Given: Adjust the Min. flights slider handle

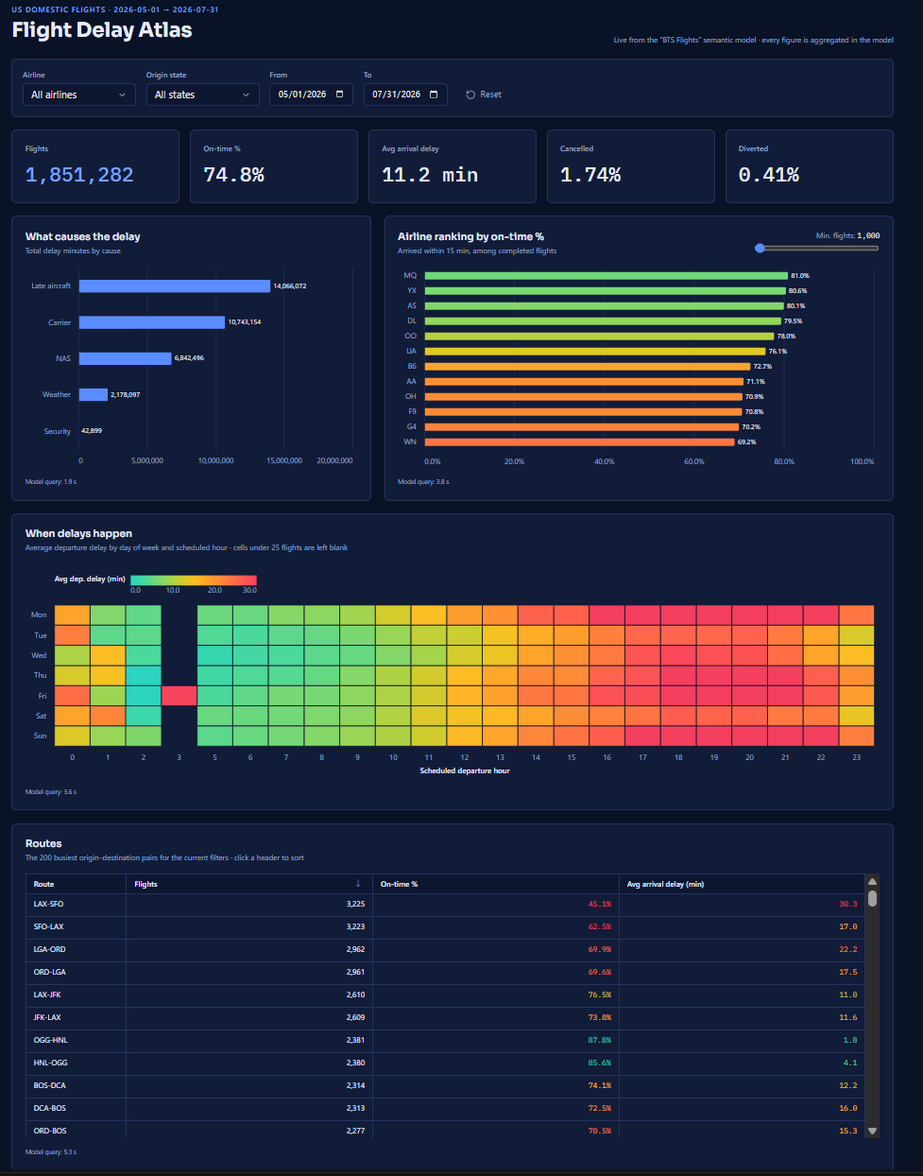Looking at the screenshot, I should click(760, 248).
